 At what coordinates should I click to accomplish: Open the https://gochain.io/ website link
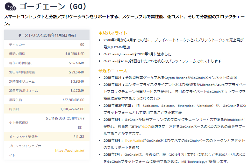tap(70, 150)
